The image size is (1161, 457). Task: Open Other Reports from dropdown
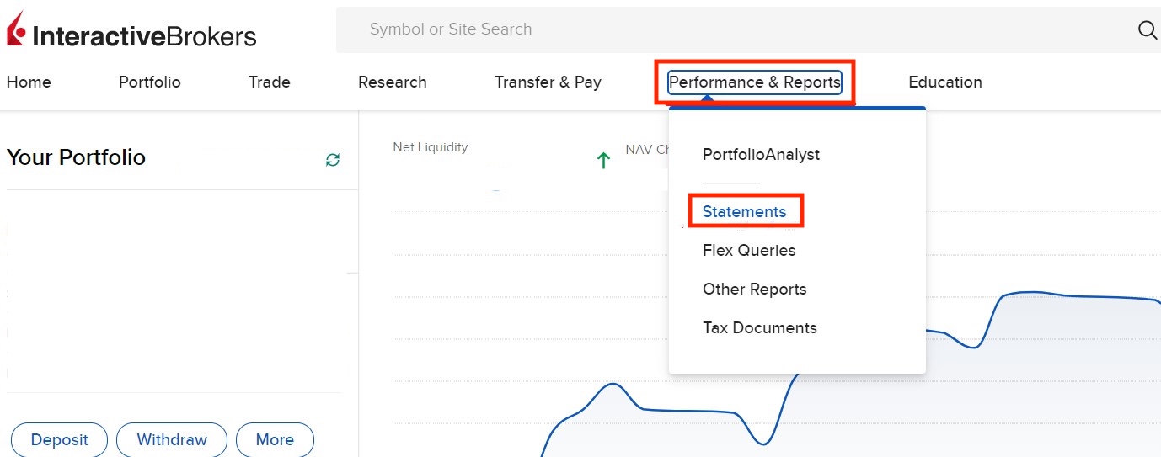[x=755, y=290]
